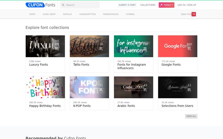Image resolution: width=223 pixels, height=139 pixels.
Task: Open the Tatto Fonts thumbnail image
Action: (89, 46)
